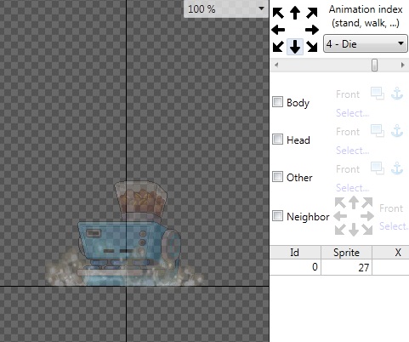Select the up direction arrow

[x=295, y=13]
